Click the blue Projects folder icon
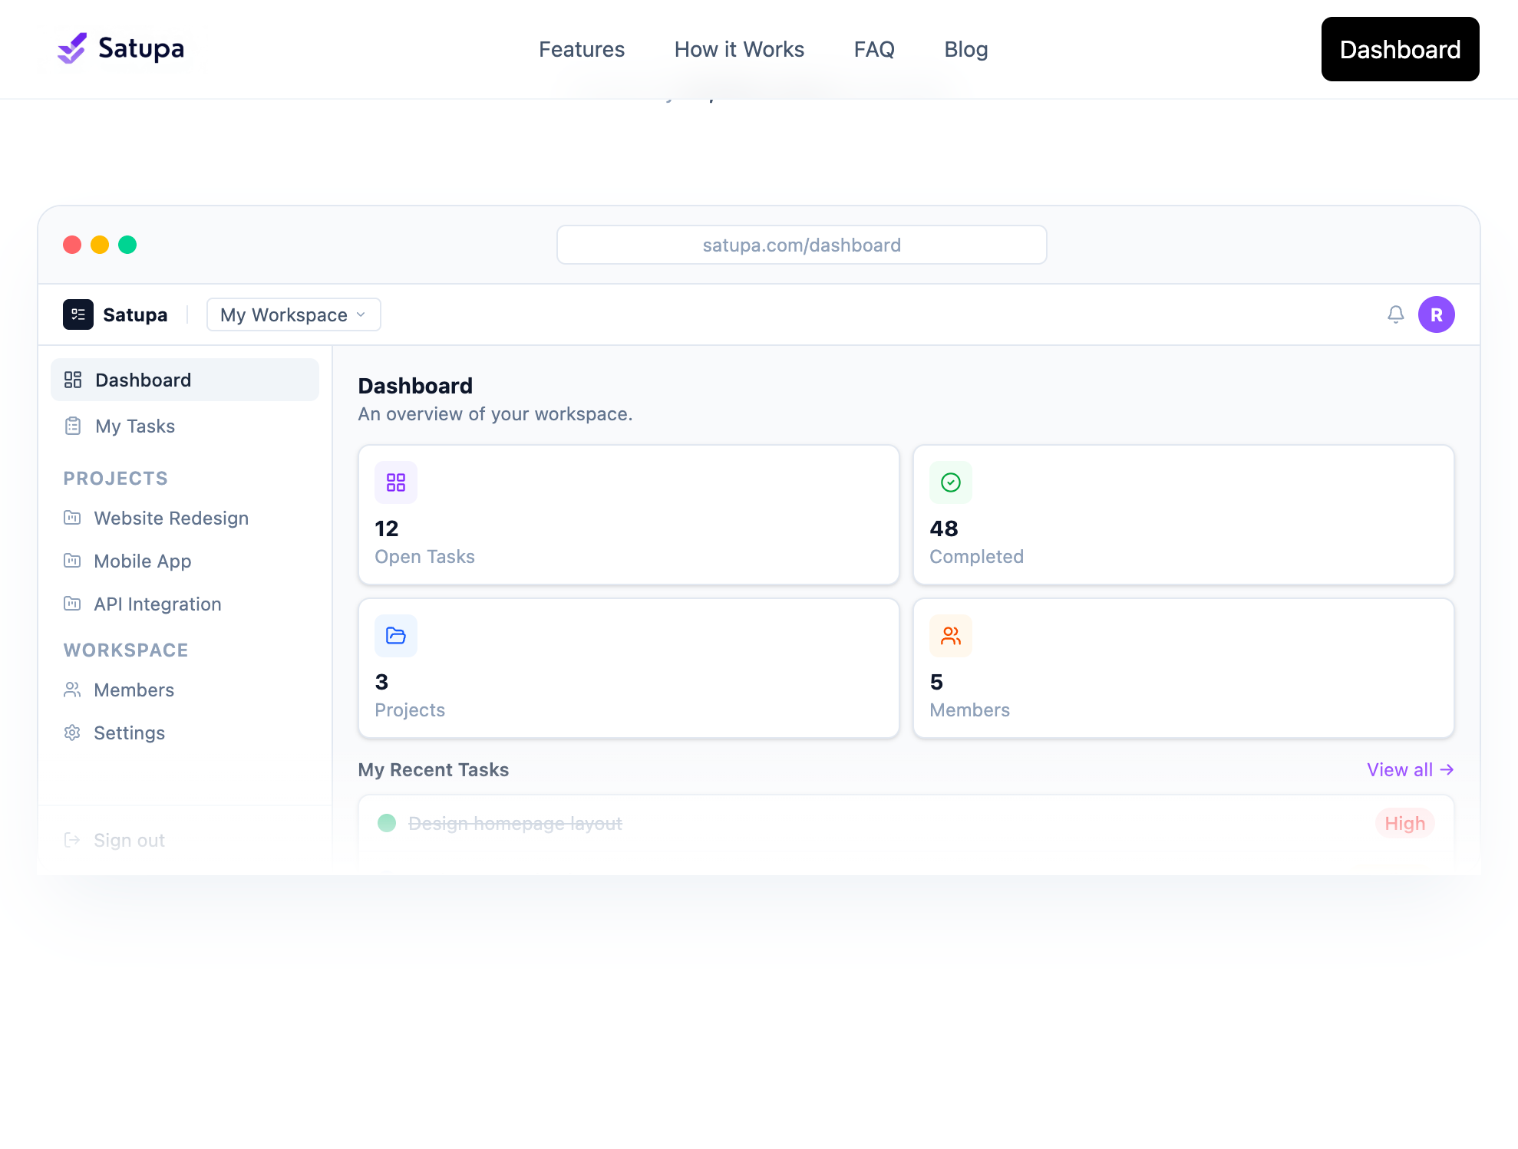Screen dimensions: 1518x1149 (395, 635)
